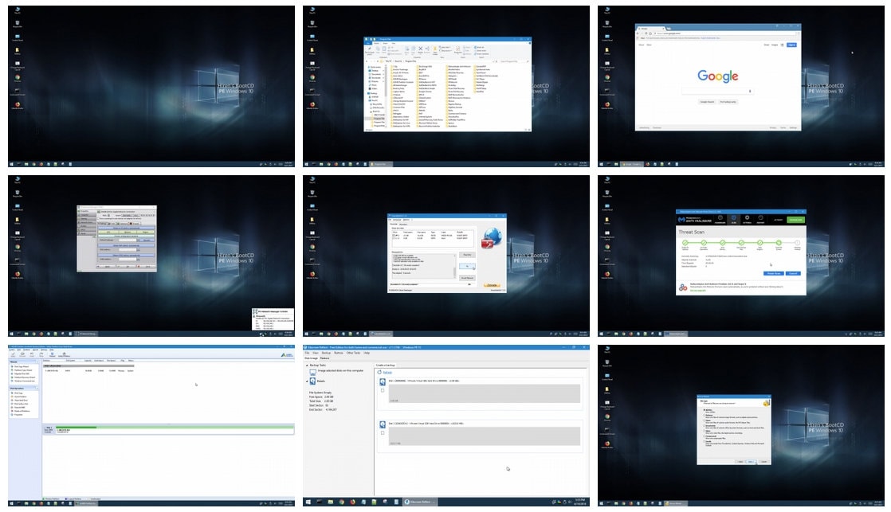Open the Malwarebytes Dashboard icon

click(720, 219)
